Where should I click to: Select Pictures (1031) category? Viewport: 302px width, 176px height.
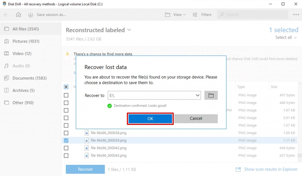coord(31,41)
